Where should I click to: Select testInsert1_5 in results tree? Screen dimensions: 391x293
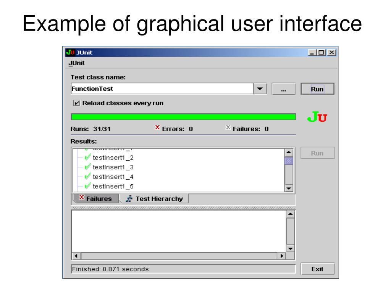click(113, 186)
